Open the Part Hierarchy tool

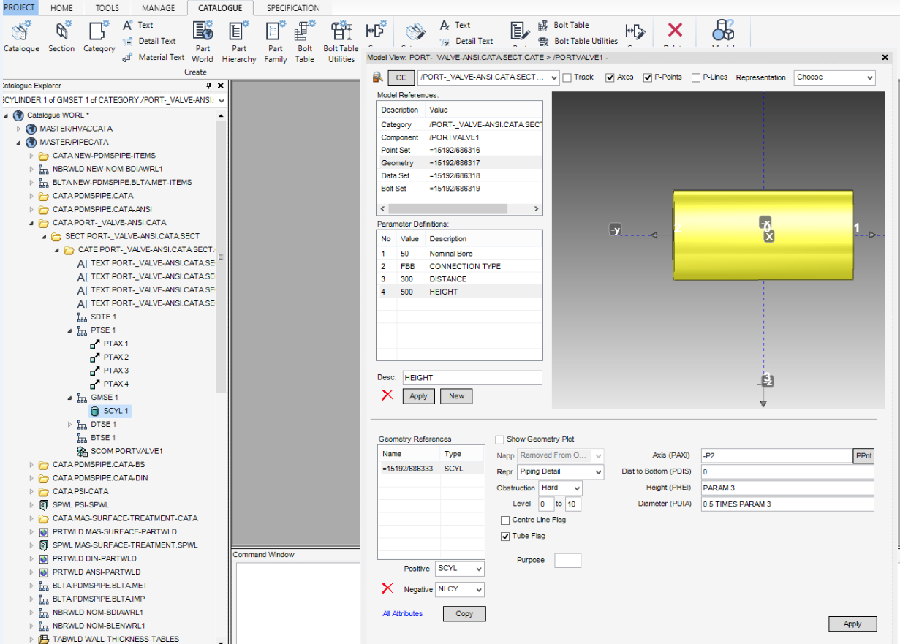click(238, 40)
